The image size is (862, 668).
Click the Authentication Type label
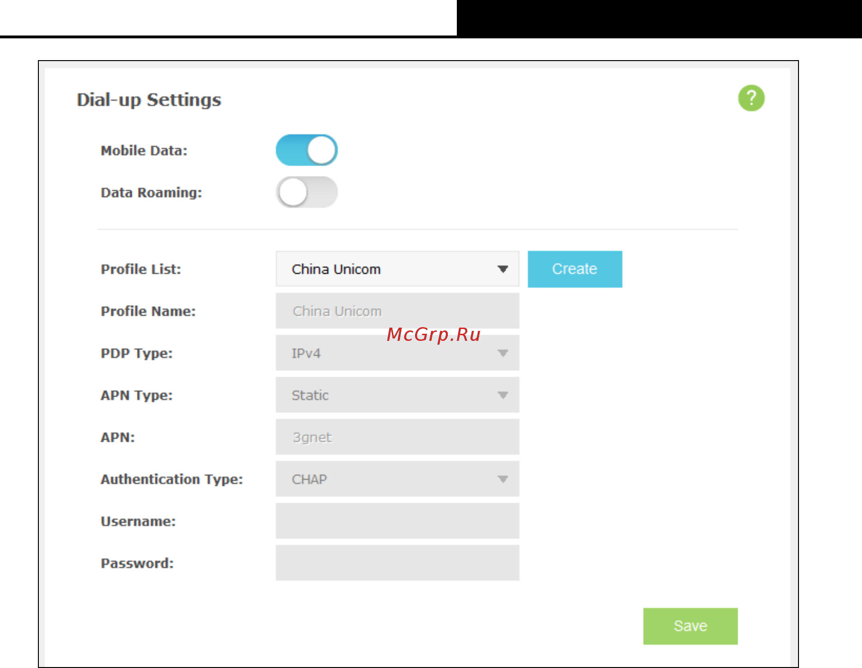point(172,480)
